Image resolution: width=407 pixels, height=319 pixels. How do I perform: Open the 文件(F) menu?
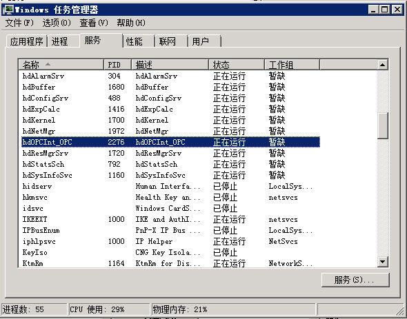tap(19, 23)
